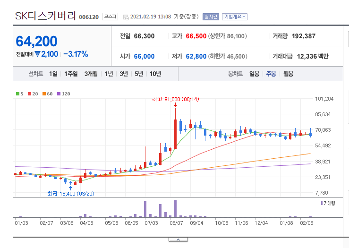349x248 pixels.
Task: Click the 전일 price 66,300
Action: click(x=144, y=36)
